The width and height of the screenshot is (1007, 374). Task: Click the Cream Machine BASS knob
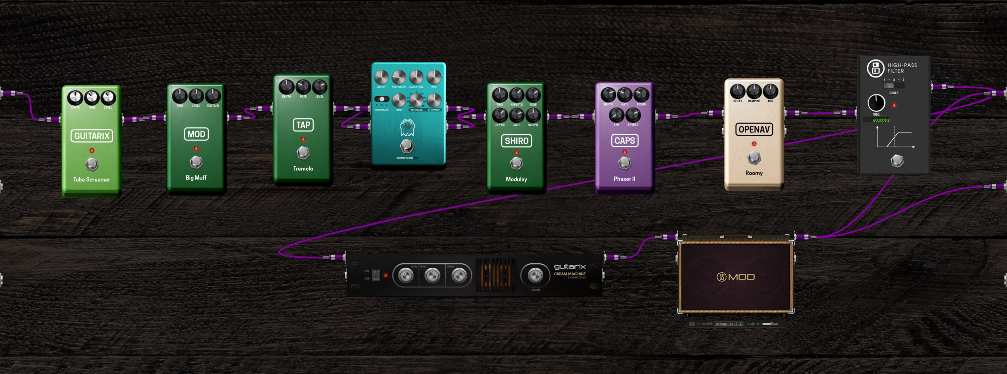coord(433,275)
